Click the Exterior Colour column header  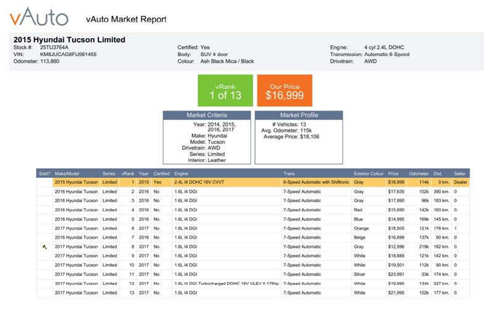[369, 173]
